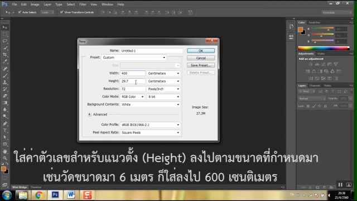Click the Name input field
357x201 pixels.
tap(151, 51)
